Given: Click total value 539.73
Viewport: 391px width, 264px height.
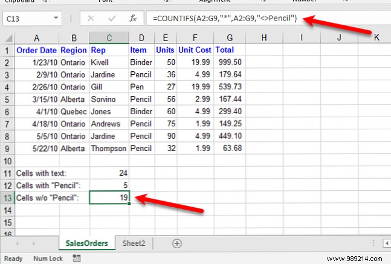Looking at the screenshot, I should (x=230, y=87).
